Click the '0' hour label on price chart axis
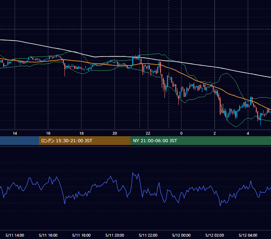The height and width of the screenshot is (239, 271). click(x=181, y=133)
